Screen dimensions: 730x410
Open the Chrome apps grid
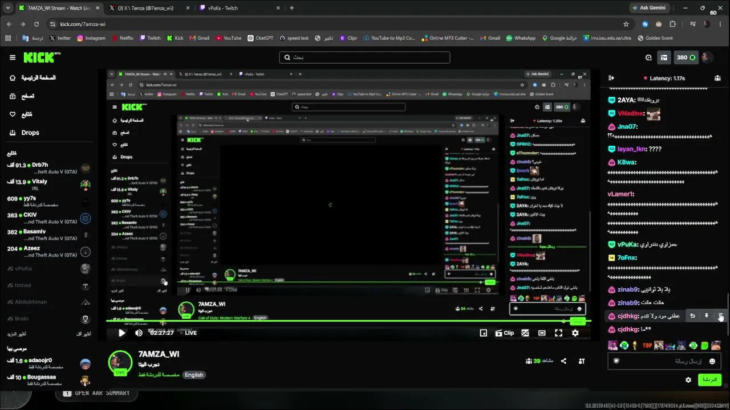click(8, 38)
